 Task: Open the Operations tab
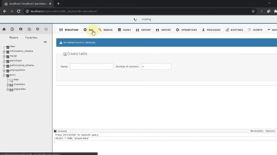[187, 30]
